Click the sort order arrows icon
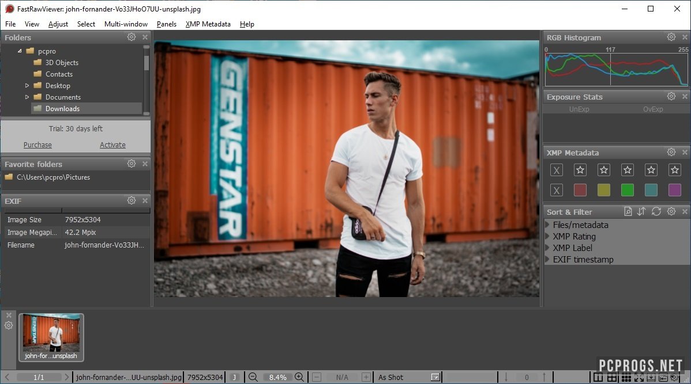The width and height of the screenshot is (691, 384). pyautogui.click(x=641, y=212)
